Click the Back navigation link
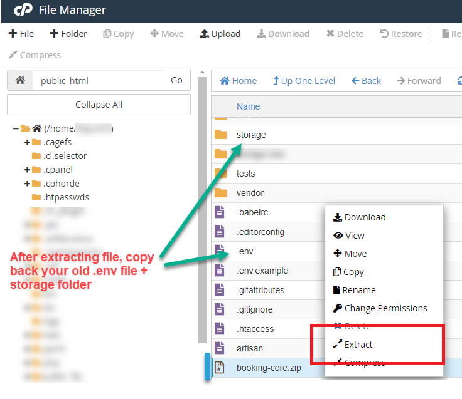 (366, 81)
